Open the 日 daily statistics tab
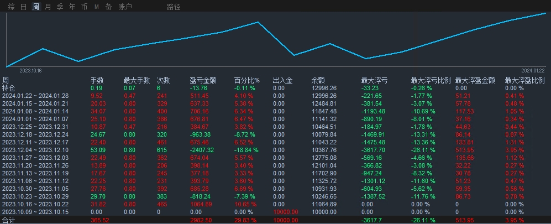 (24, 7)
